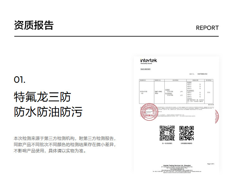Click the TEST REPORT underlined heading
The height and width of the screenshot is (182, 233).
[145, 69]
